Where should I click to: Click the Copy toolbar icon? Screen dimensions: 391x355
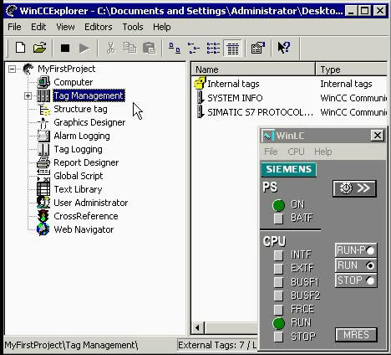point(129,48)
